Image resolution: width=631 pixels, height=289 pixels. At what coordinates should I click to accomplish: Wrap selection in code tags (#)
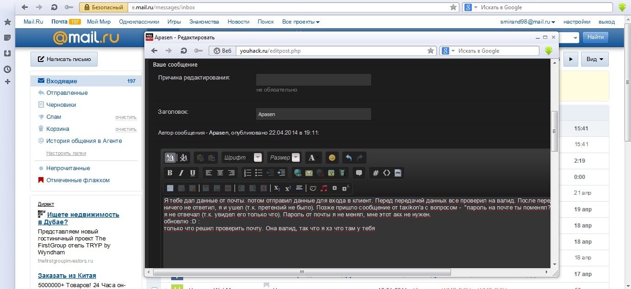click(x=376, y=173)
